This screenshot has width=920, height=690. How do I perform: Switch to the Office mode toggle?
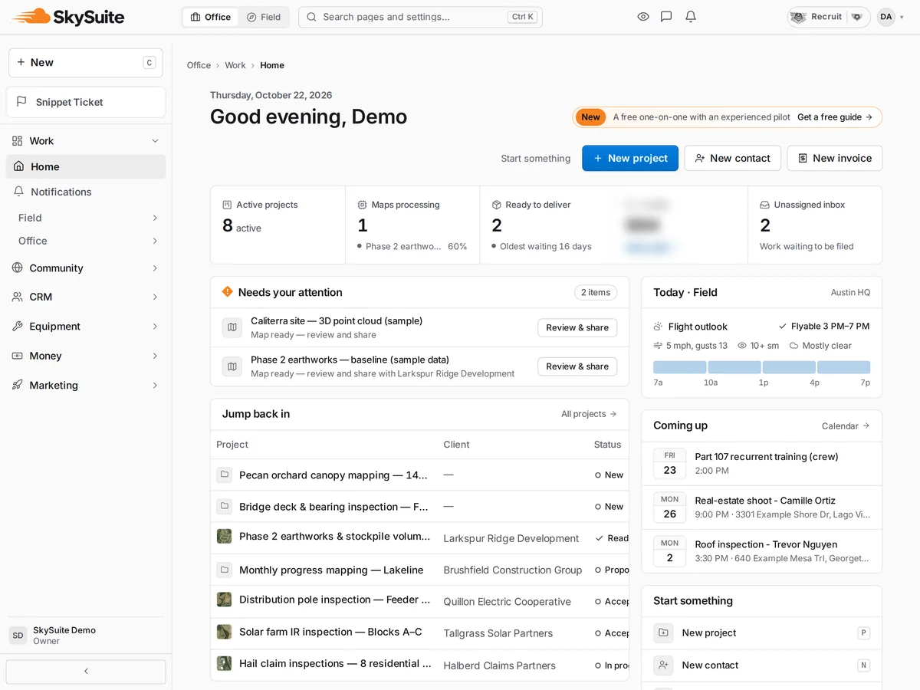211,17
